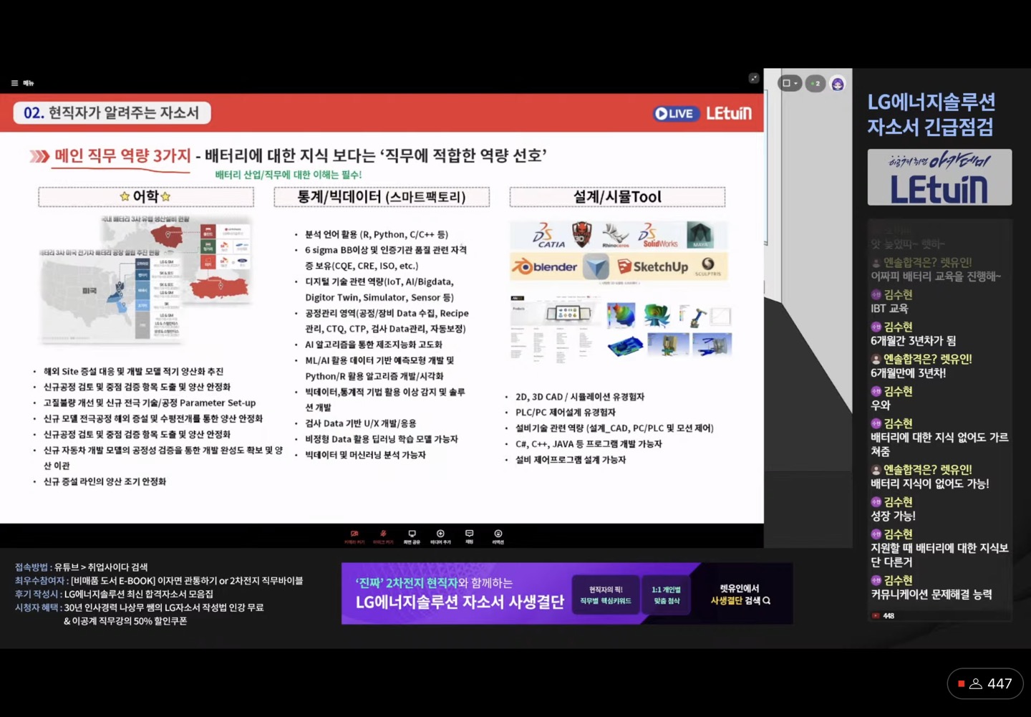Click the 사생결단 검색 magnifier icon
The height and width of the screenshot is (717, 1031).
(x=767, y=601)
